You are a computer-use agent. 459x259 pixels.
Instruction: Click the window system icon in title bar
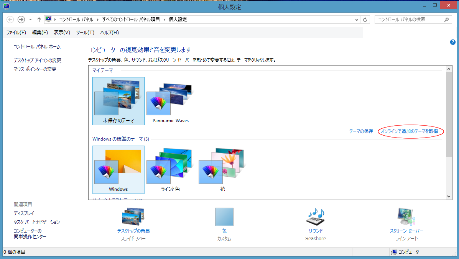[x=7, y=6]
